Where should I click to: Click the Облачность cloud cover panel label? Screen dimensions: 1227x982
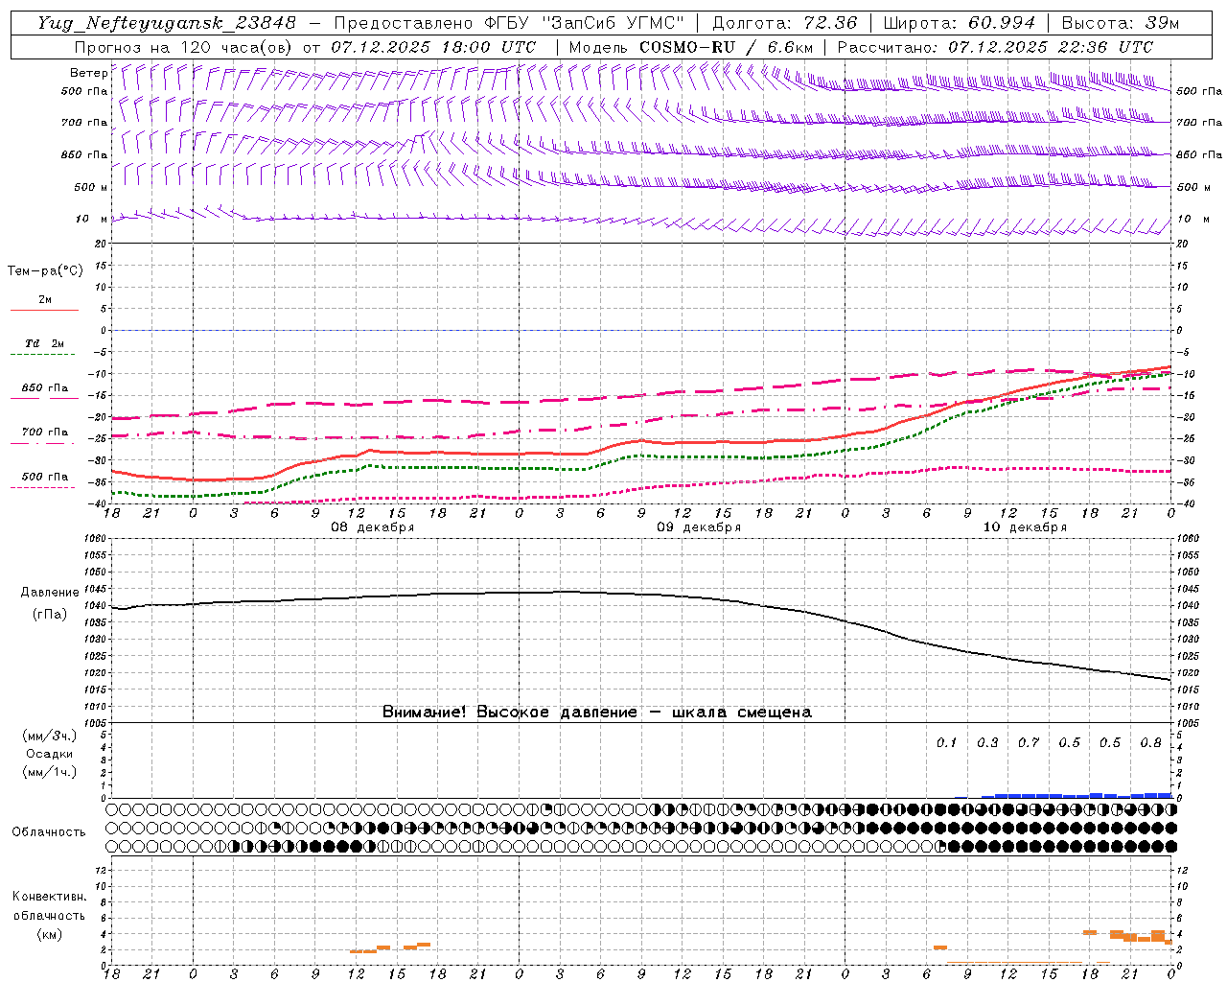point(49,832)
